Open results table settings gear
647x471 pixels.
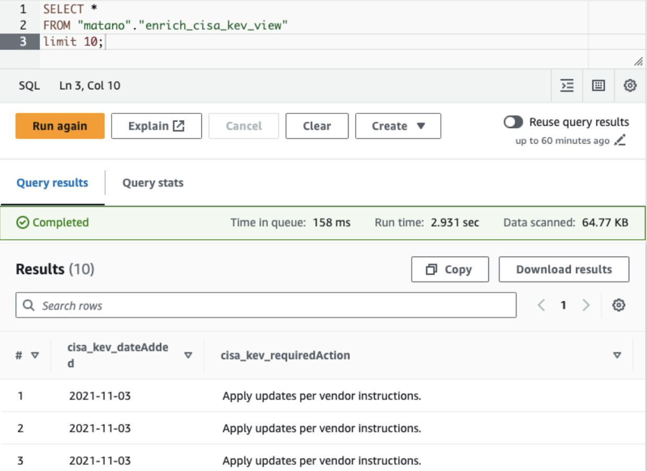point(619,305)
